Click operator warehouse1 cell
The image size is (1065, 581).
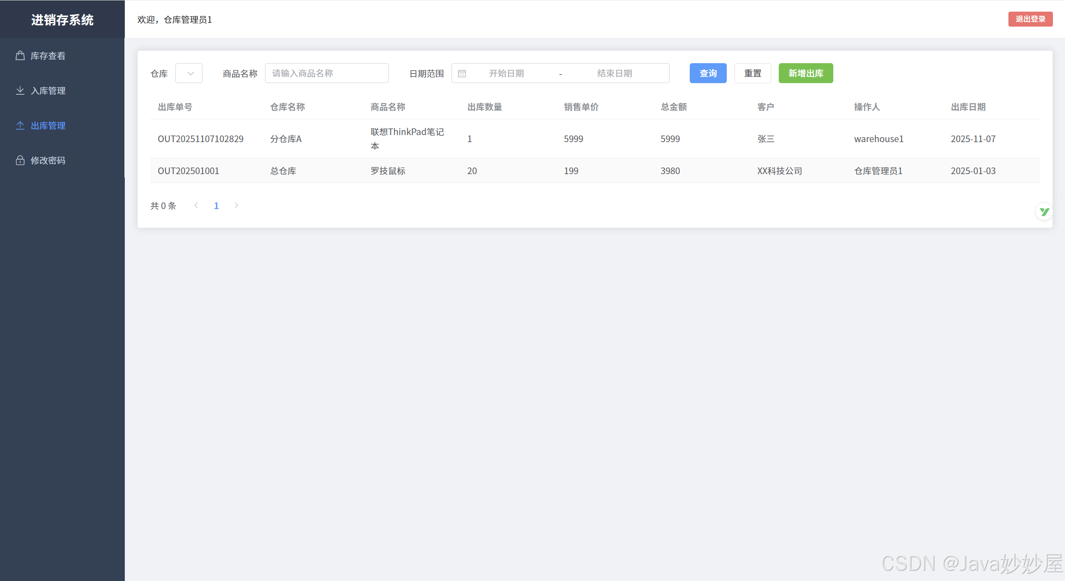pyautogui.click(x=879, y=139)
